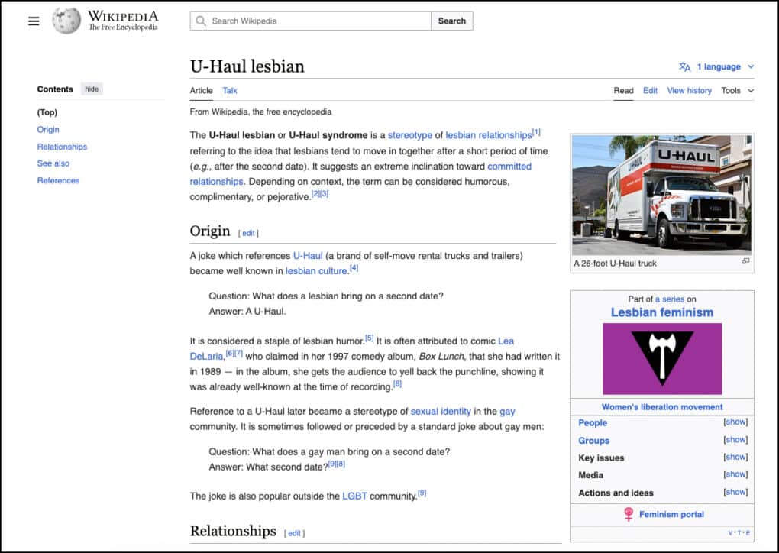Open the hamburger main menu
Screen dimensions: 779x553
(x=34, y=21)
